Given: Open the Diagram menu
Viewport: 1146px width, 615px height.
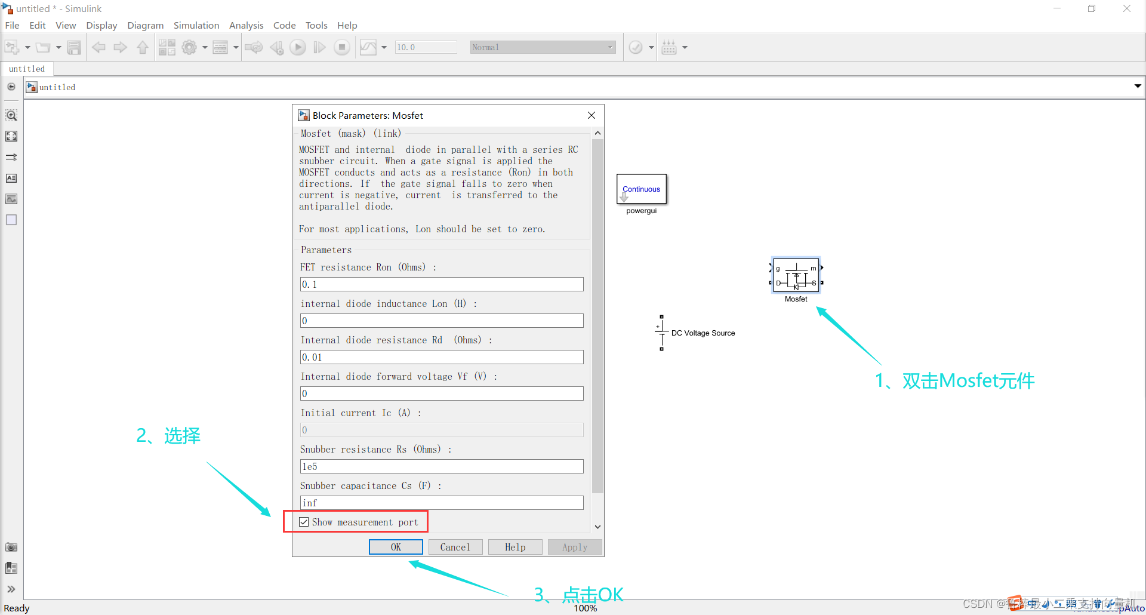Looking at the screenshot, I should click(145, 25).
